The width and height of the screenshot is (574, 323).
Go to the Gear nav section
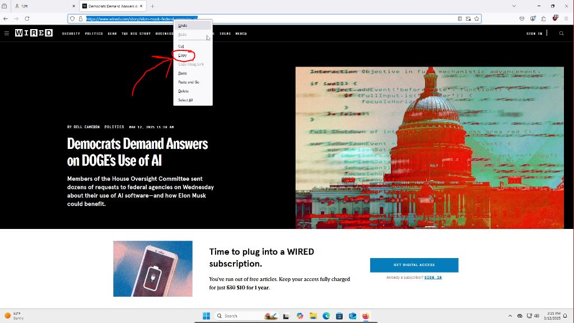(112, 34)
